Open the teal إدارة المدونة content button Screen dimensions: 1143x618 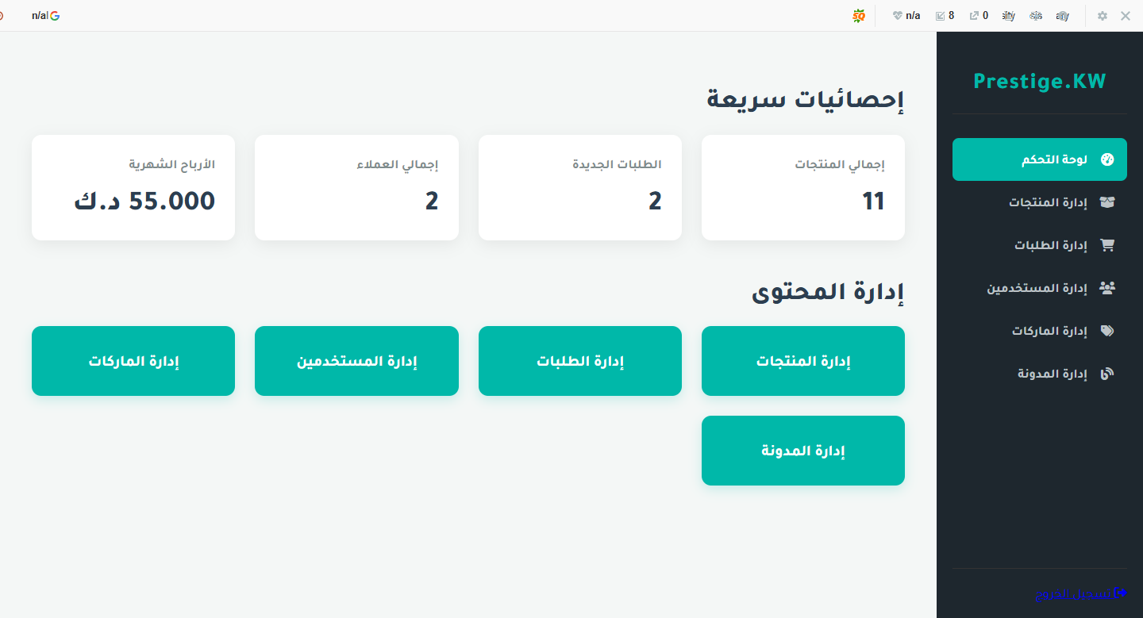[802, 451]
